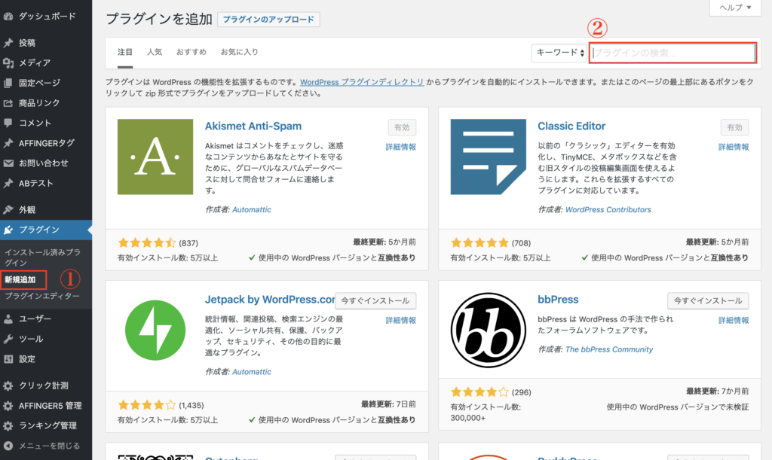The height and width of the screenshot is (460, 772).
Task: Click the Jetpack plugin logo
Action: click(155, 329)
